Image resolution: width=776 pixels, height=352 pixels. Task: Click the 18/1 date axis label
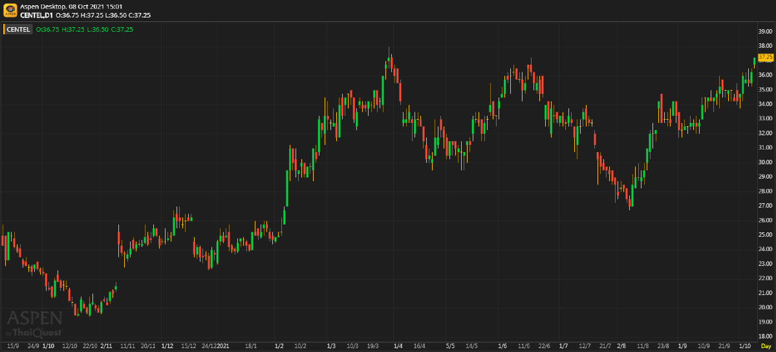click(252, 346)
